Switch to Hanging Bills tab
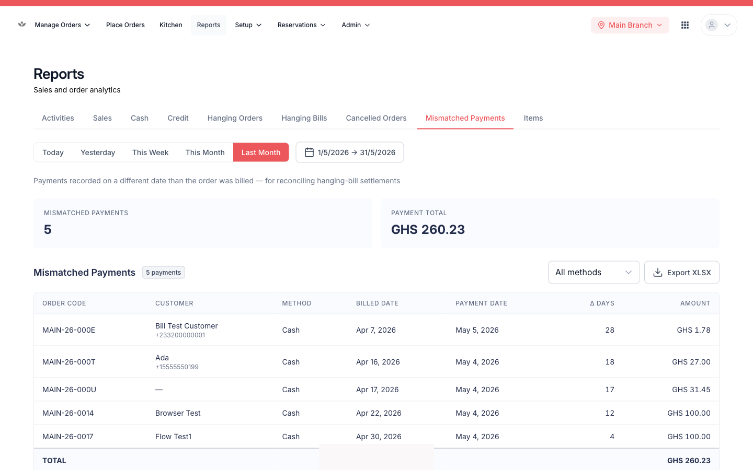The image size is (753, 470). pos(304,118)
